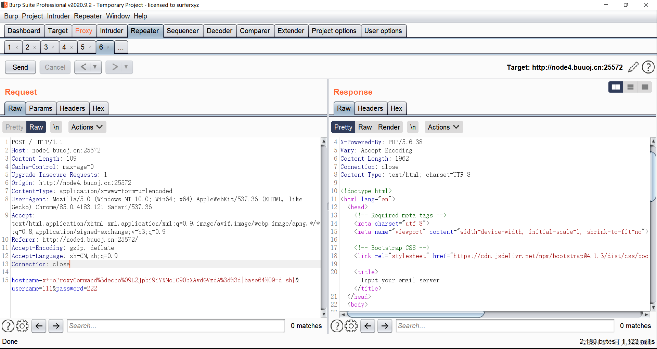The width and height of the screenshot is (657, 349).
Task: Switch to the Comparer tab
Action: point(255,31)
